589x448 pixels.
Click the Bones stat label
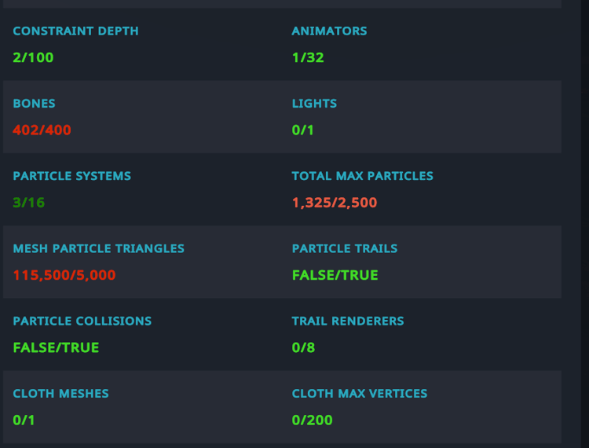click(x=34, y=104)
